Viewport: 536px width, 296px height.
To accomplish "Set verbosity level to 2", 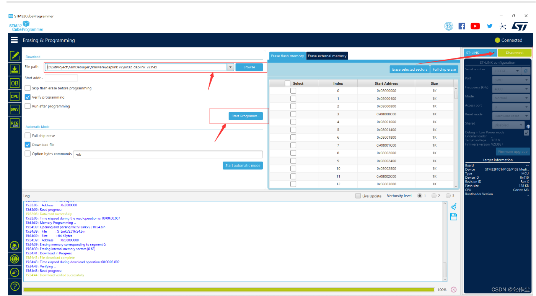I will pos(434,196).
